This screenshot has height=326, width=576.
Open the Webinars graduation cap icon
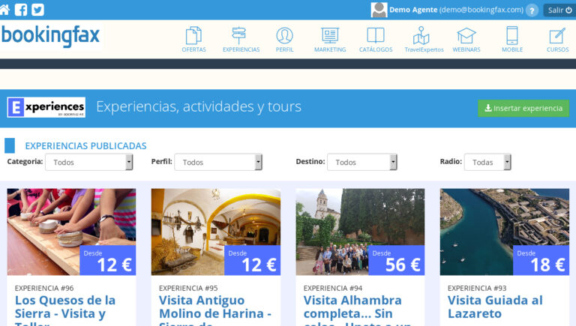pyautogui.click(x=466, y=36)
